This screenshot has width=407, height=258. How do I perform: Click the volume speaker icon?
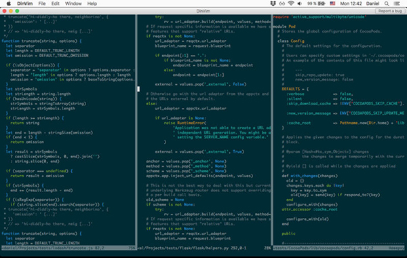300,3
